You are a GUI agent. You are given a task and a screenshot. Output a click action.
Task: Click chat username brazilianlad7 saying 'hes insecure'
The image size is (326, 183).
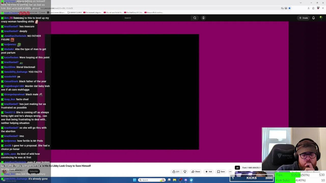11,26
